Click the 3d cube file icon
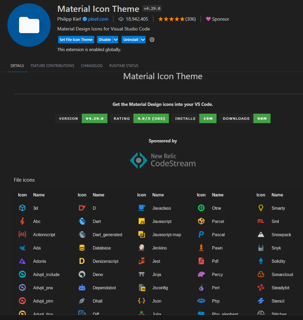The height and width of the screenshot is (320, 303). (x=22, y=208)
